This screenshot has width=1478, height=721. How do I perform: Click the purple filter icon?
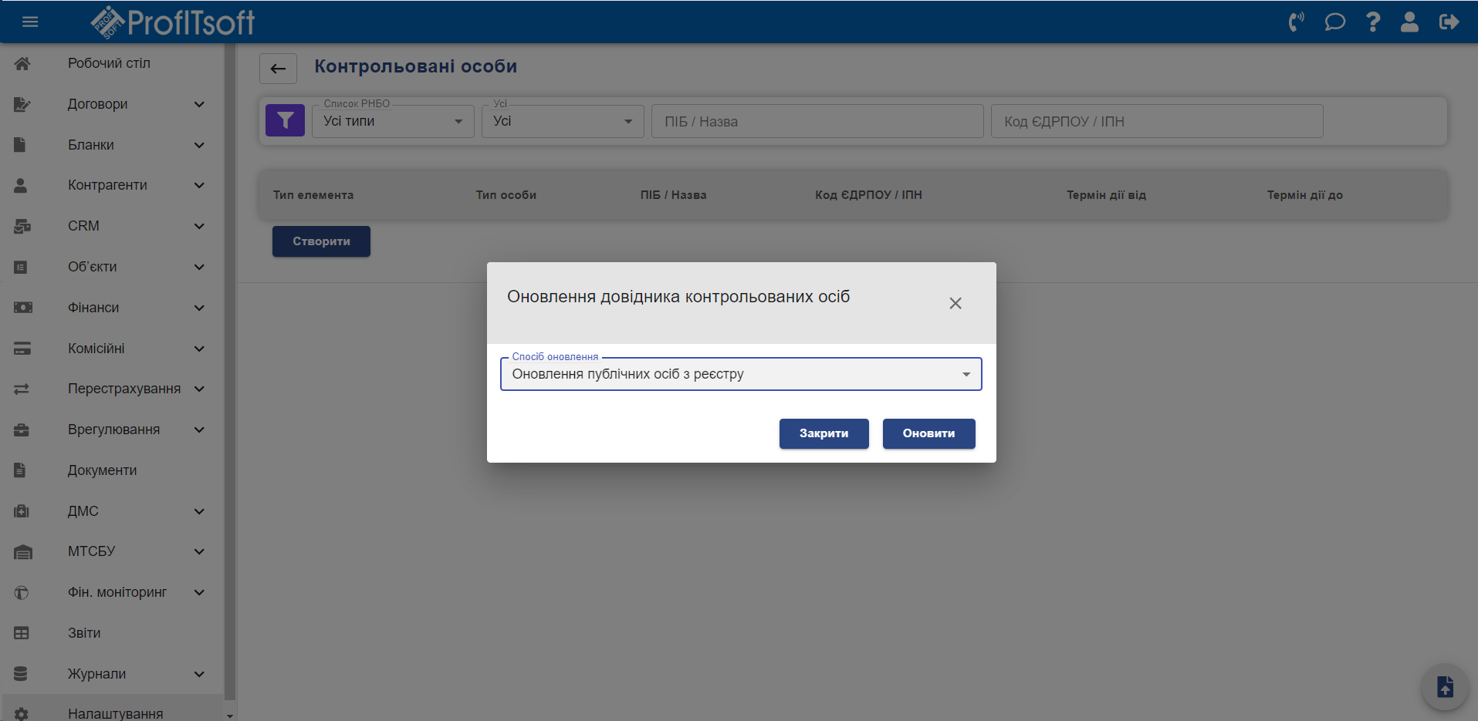[285, 121]
